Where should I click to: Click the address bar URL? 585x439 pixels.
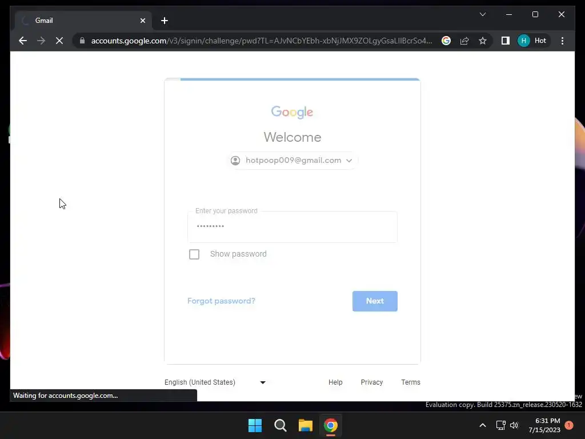tap(261, 41)
